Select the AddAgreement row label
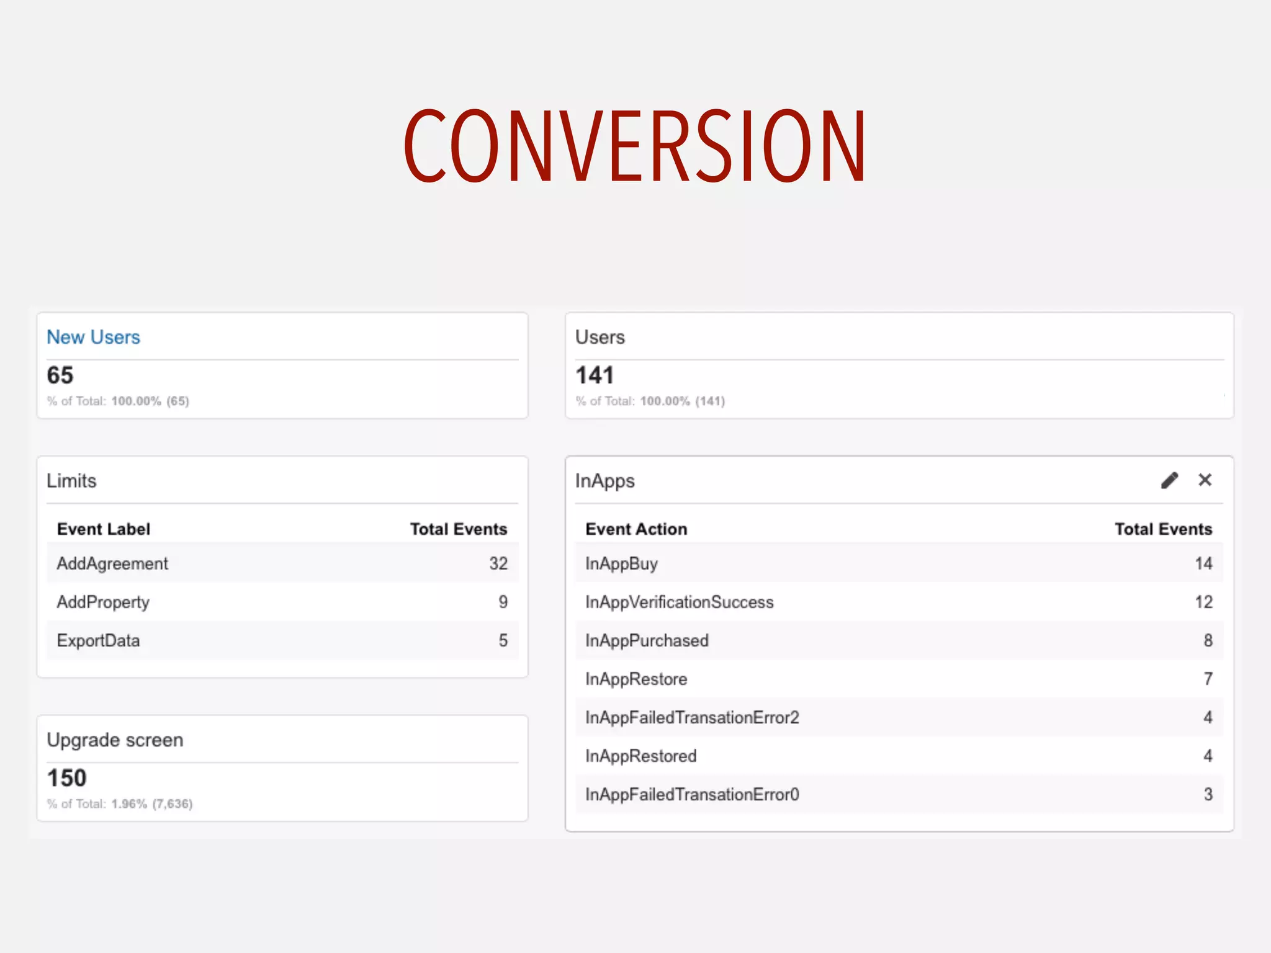This screenshot has width=1271, height=953. (112, 563)
